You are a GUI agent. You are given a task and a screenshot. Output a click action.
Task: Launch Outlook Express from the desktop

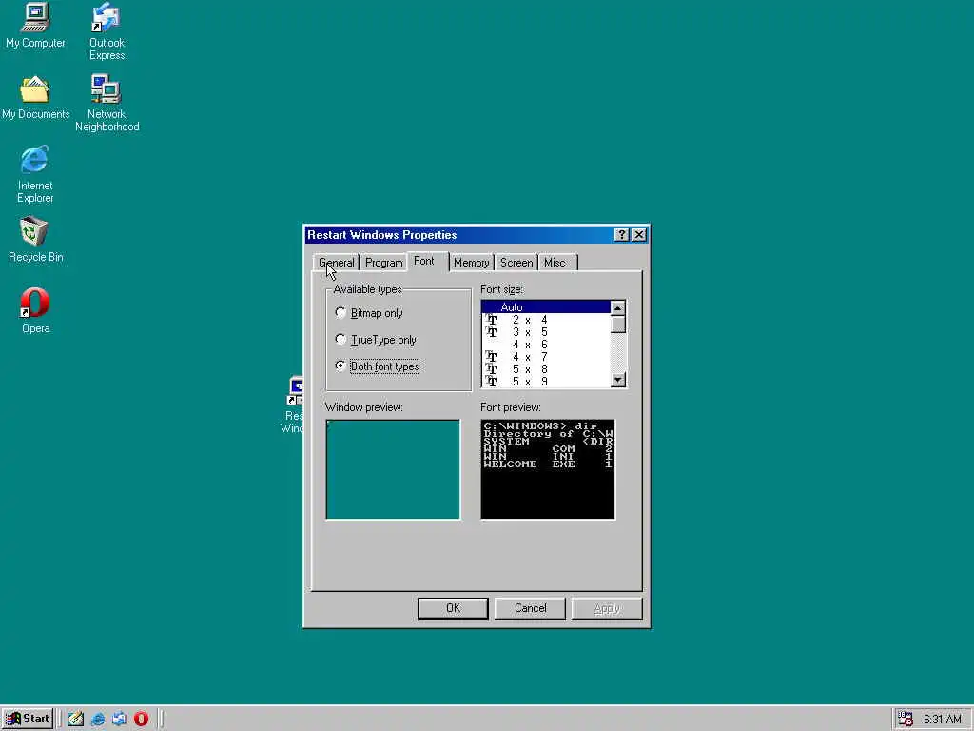pyautogui.click(x=107, y=31)
